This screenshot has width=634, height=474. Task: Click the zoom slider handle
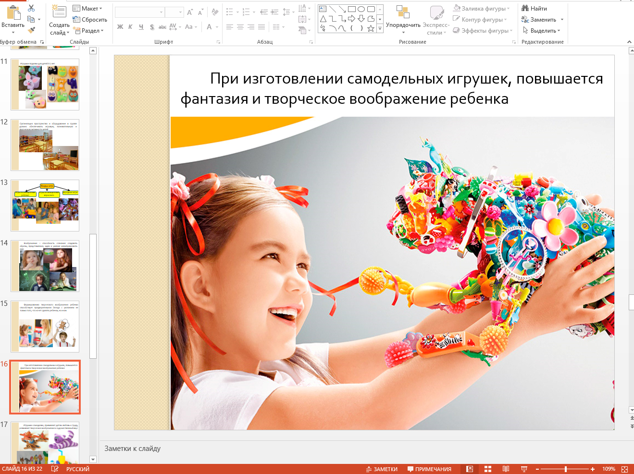click(566, 469)
